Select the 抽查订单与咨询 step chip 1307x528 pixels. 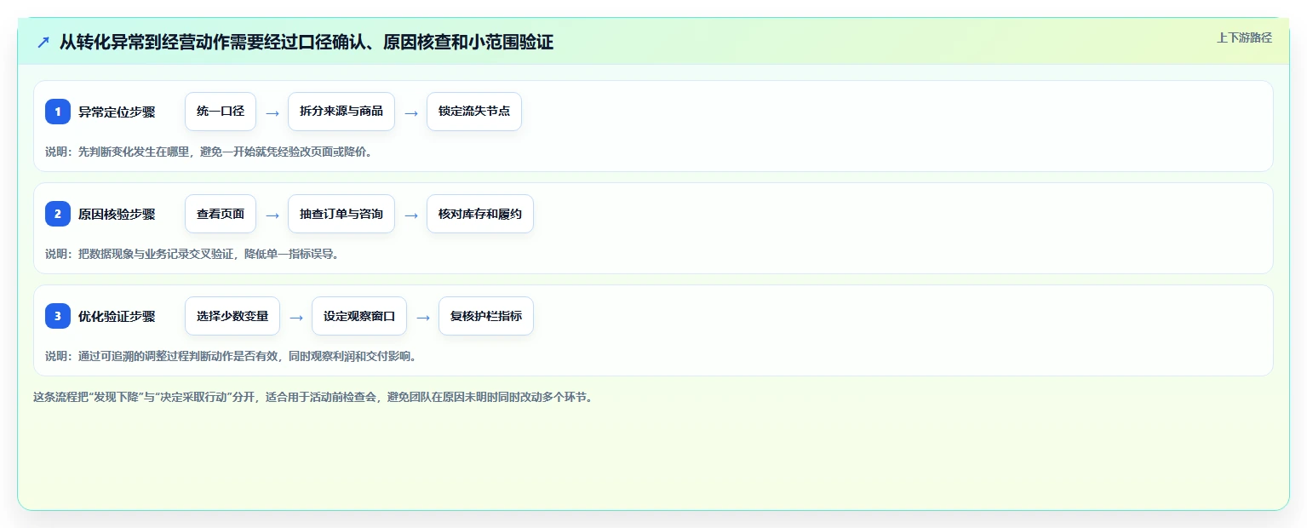(x=341, y=214)
